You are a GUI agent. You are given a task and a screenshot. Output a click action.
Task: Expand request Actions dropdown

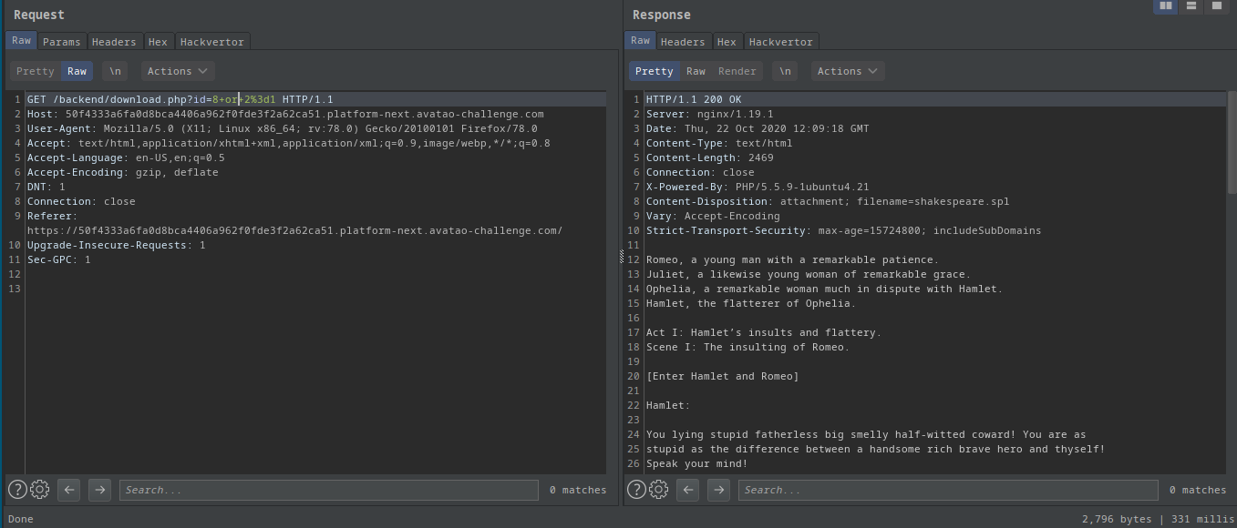click(177, 71)
